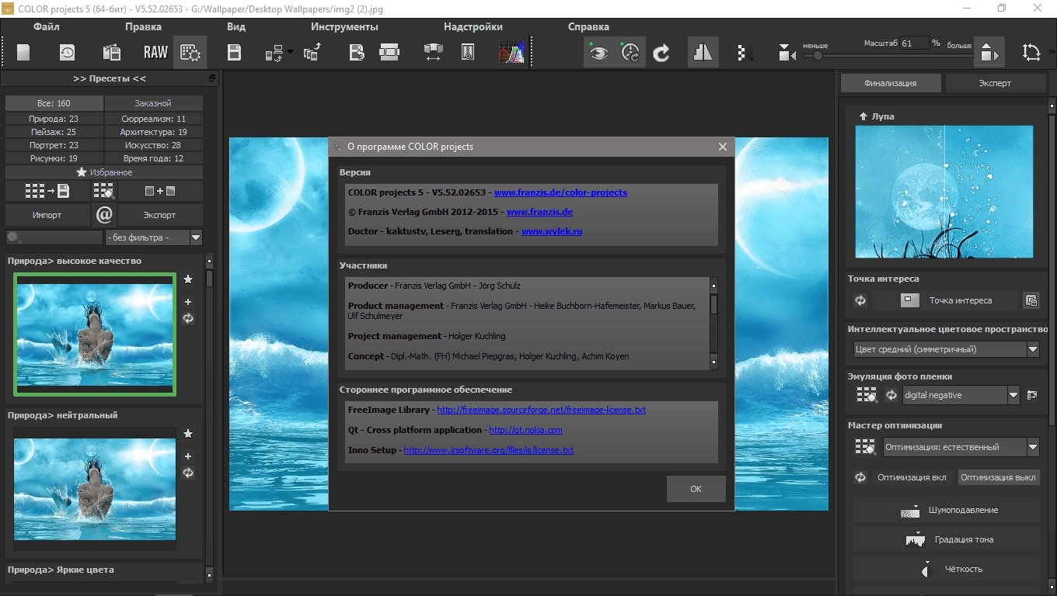Select the высокое качество preset thumbnail
1057x596 pixels.
(95, 334)
